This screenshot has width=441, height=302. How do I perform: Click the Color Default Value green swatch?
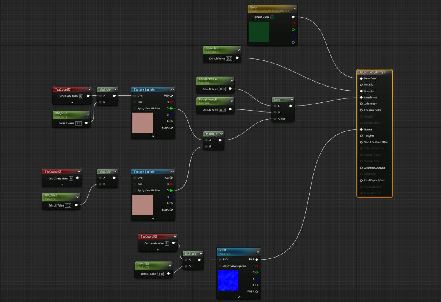pos(272,17)
